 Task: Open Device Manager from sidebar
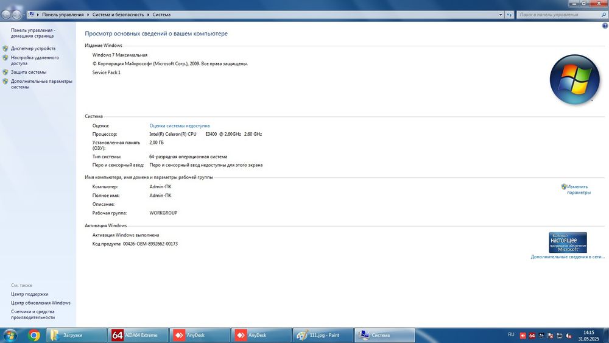33,49
